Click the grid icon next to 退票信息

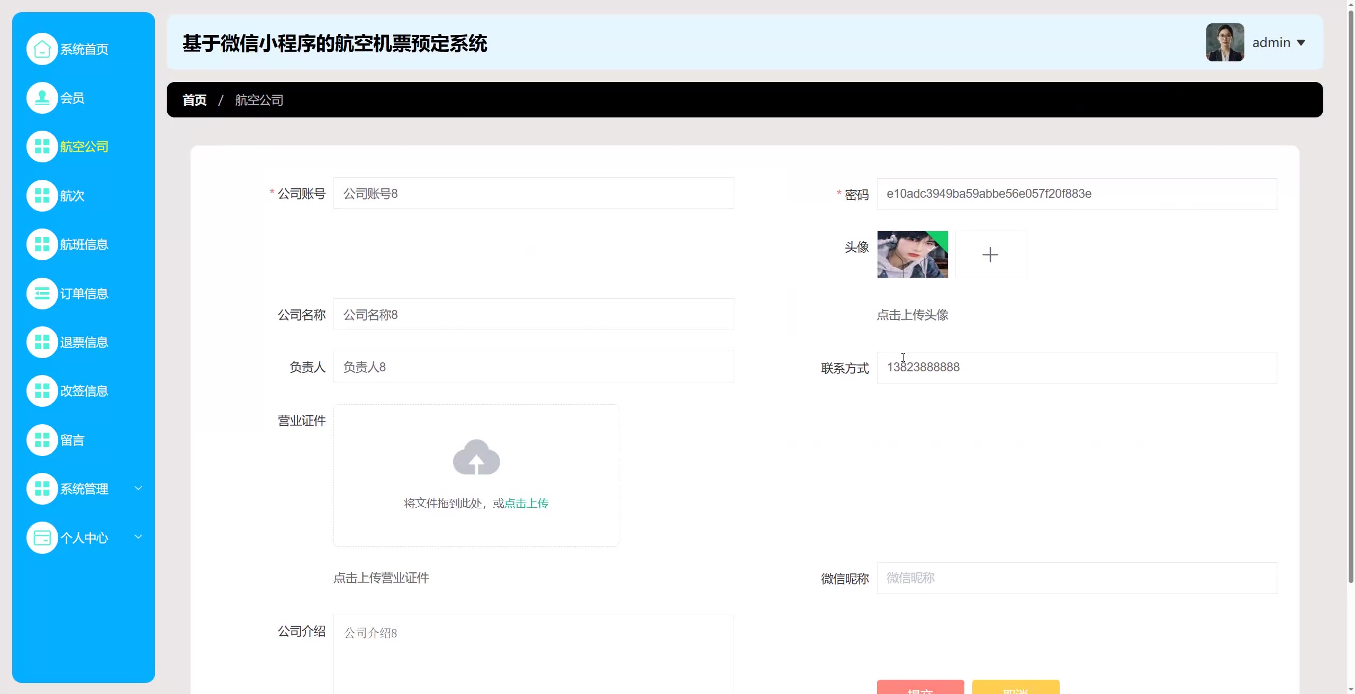click(42, 342)
